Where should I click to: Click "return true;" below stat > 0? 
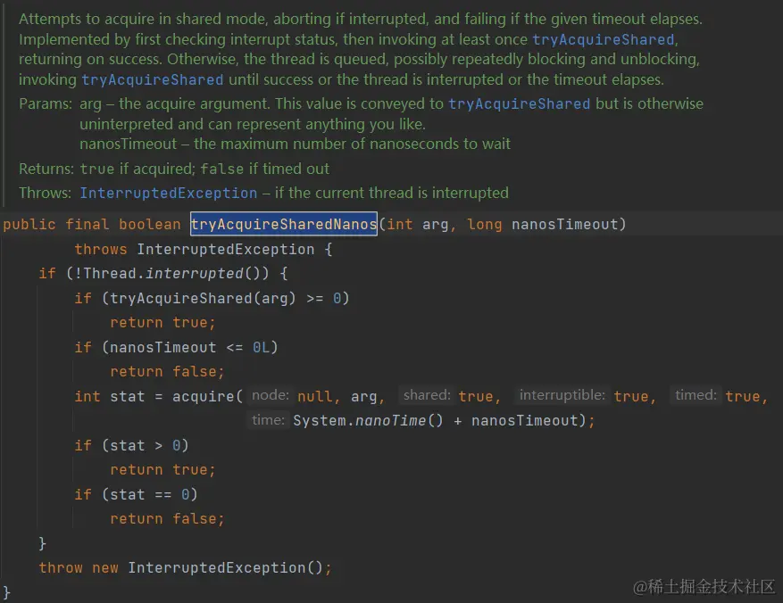pyautogui.click(x=162, y=470)
